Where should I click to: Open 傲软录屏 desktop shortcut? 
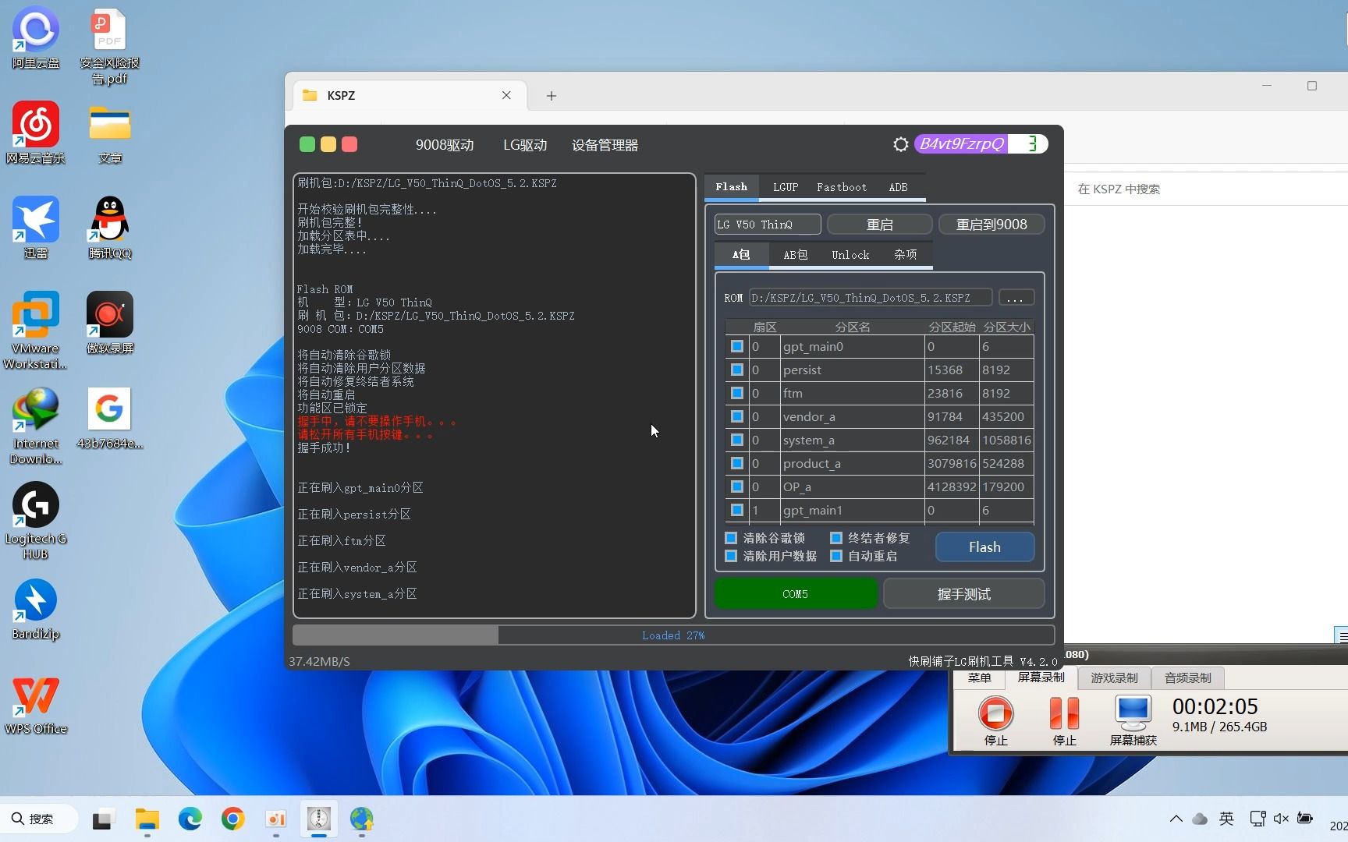(109, 323)
